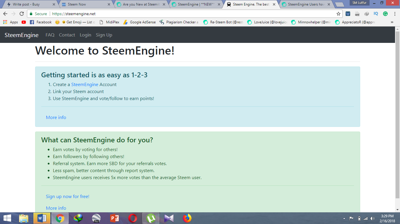Expand the bookmarks overflow chevron
Image resolution: width=400 pixels, height=224 pixels.
pyautogui.click(x=392, y=22)
